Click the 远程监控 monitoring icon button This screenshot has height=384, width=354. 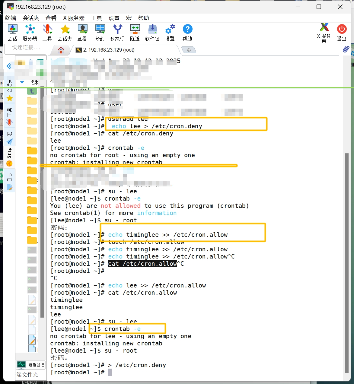click(x=31, y=365)
